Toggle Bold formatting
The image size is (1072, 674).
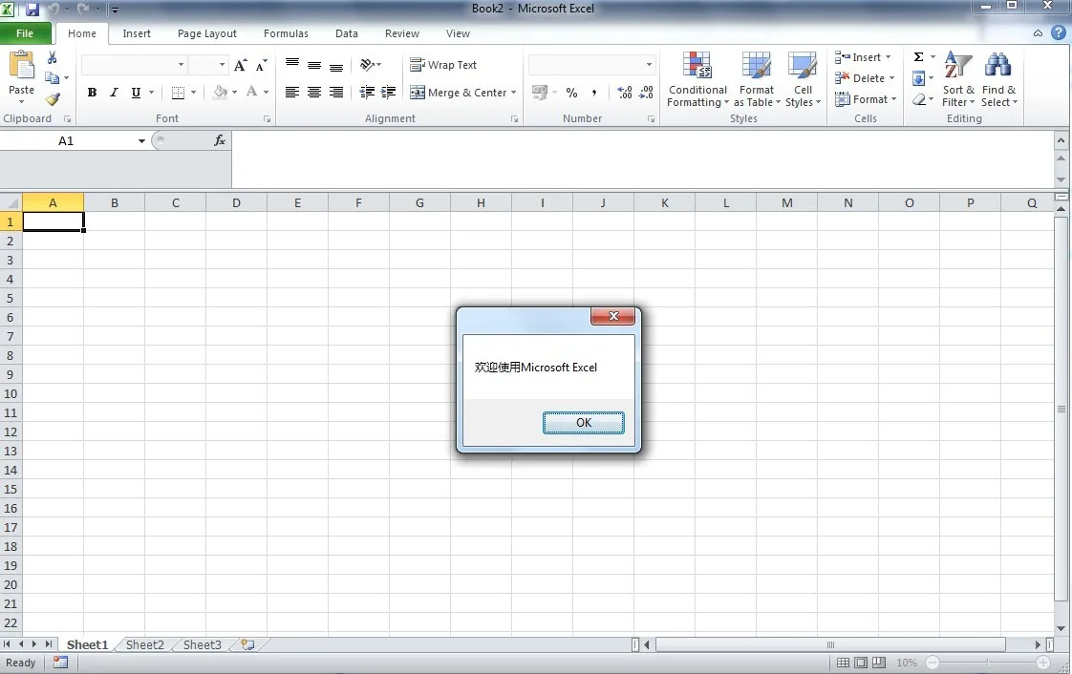click(x=92, y=93)
